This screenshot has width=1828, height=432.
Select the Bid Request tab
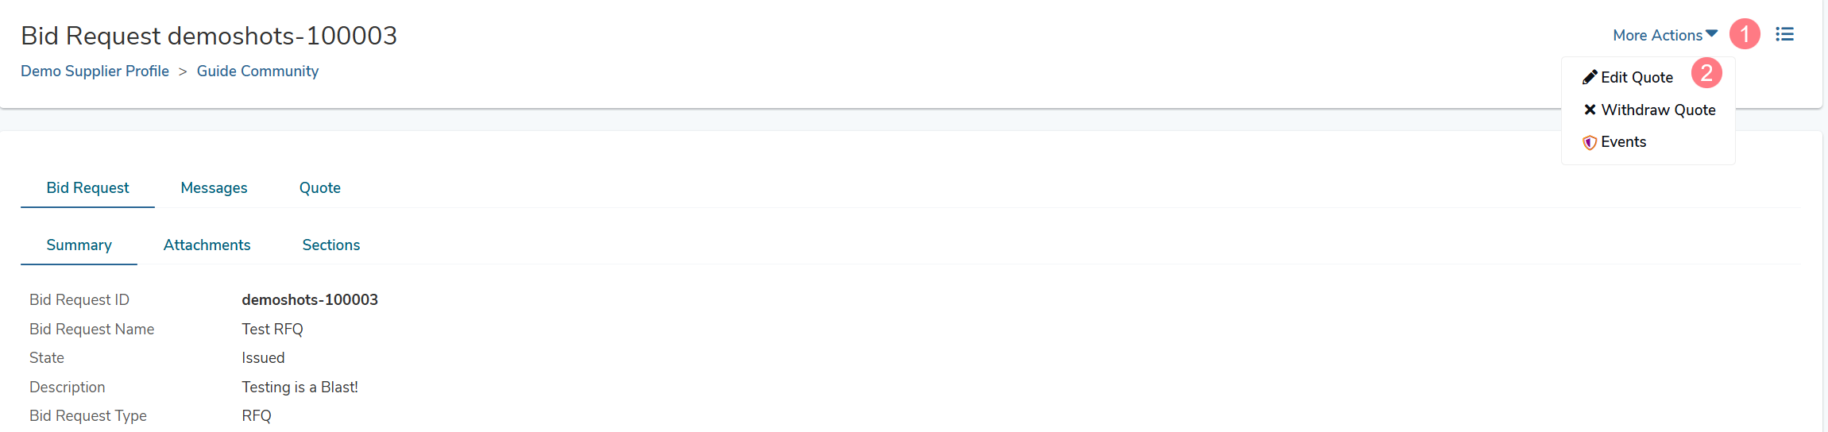coord(87,188)
